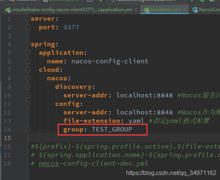This screenshot has height=180, width=220.
Task: Select the bootstrap.yml editor tab
Action: [165, 10]
